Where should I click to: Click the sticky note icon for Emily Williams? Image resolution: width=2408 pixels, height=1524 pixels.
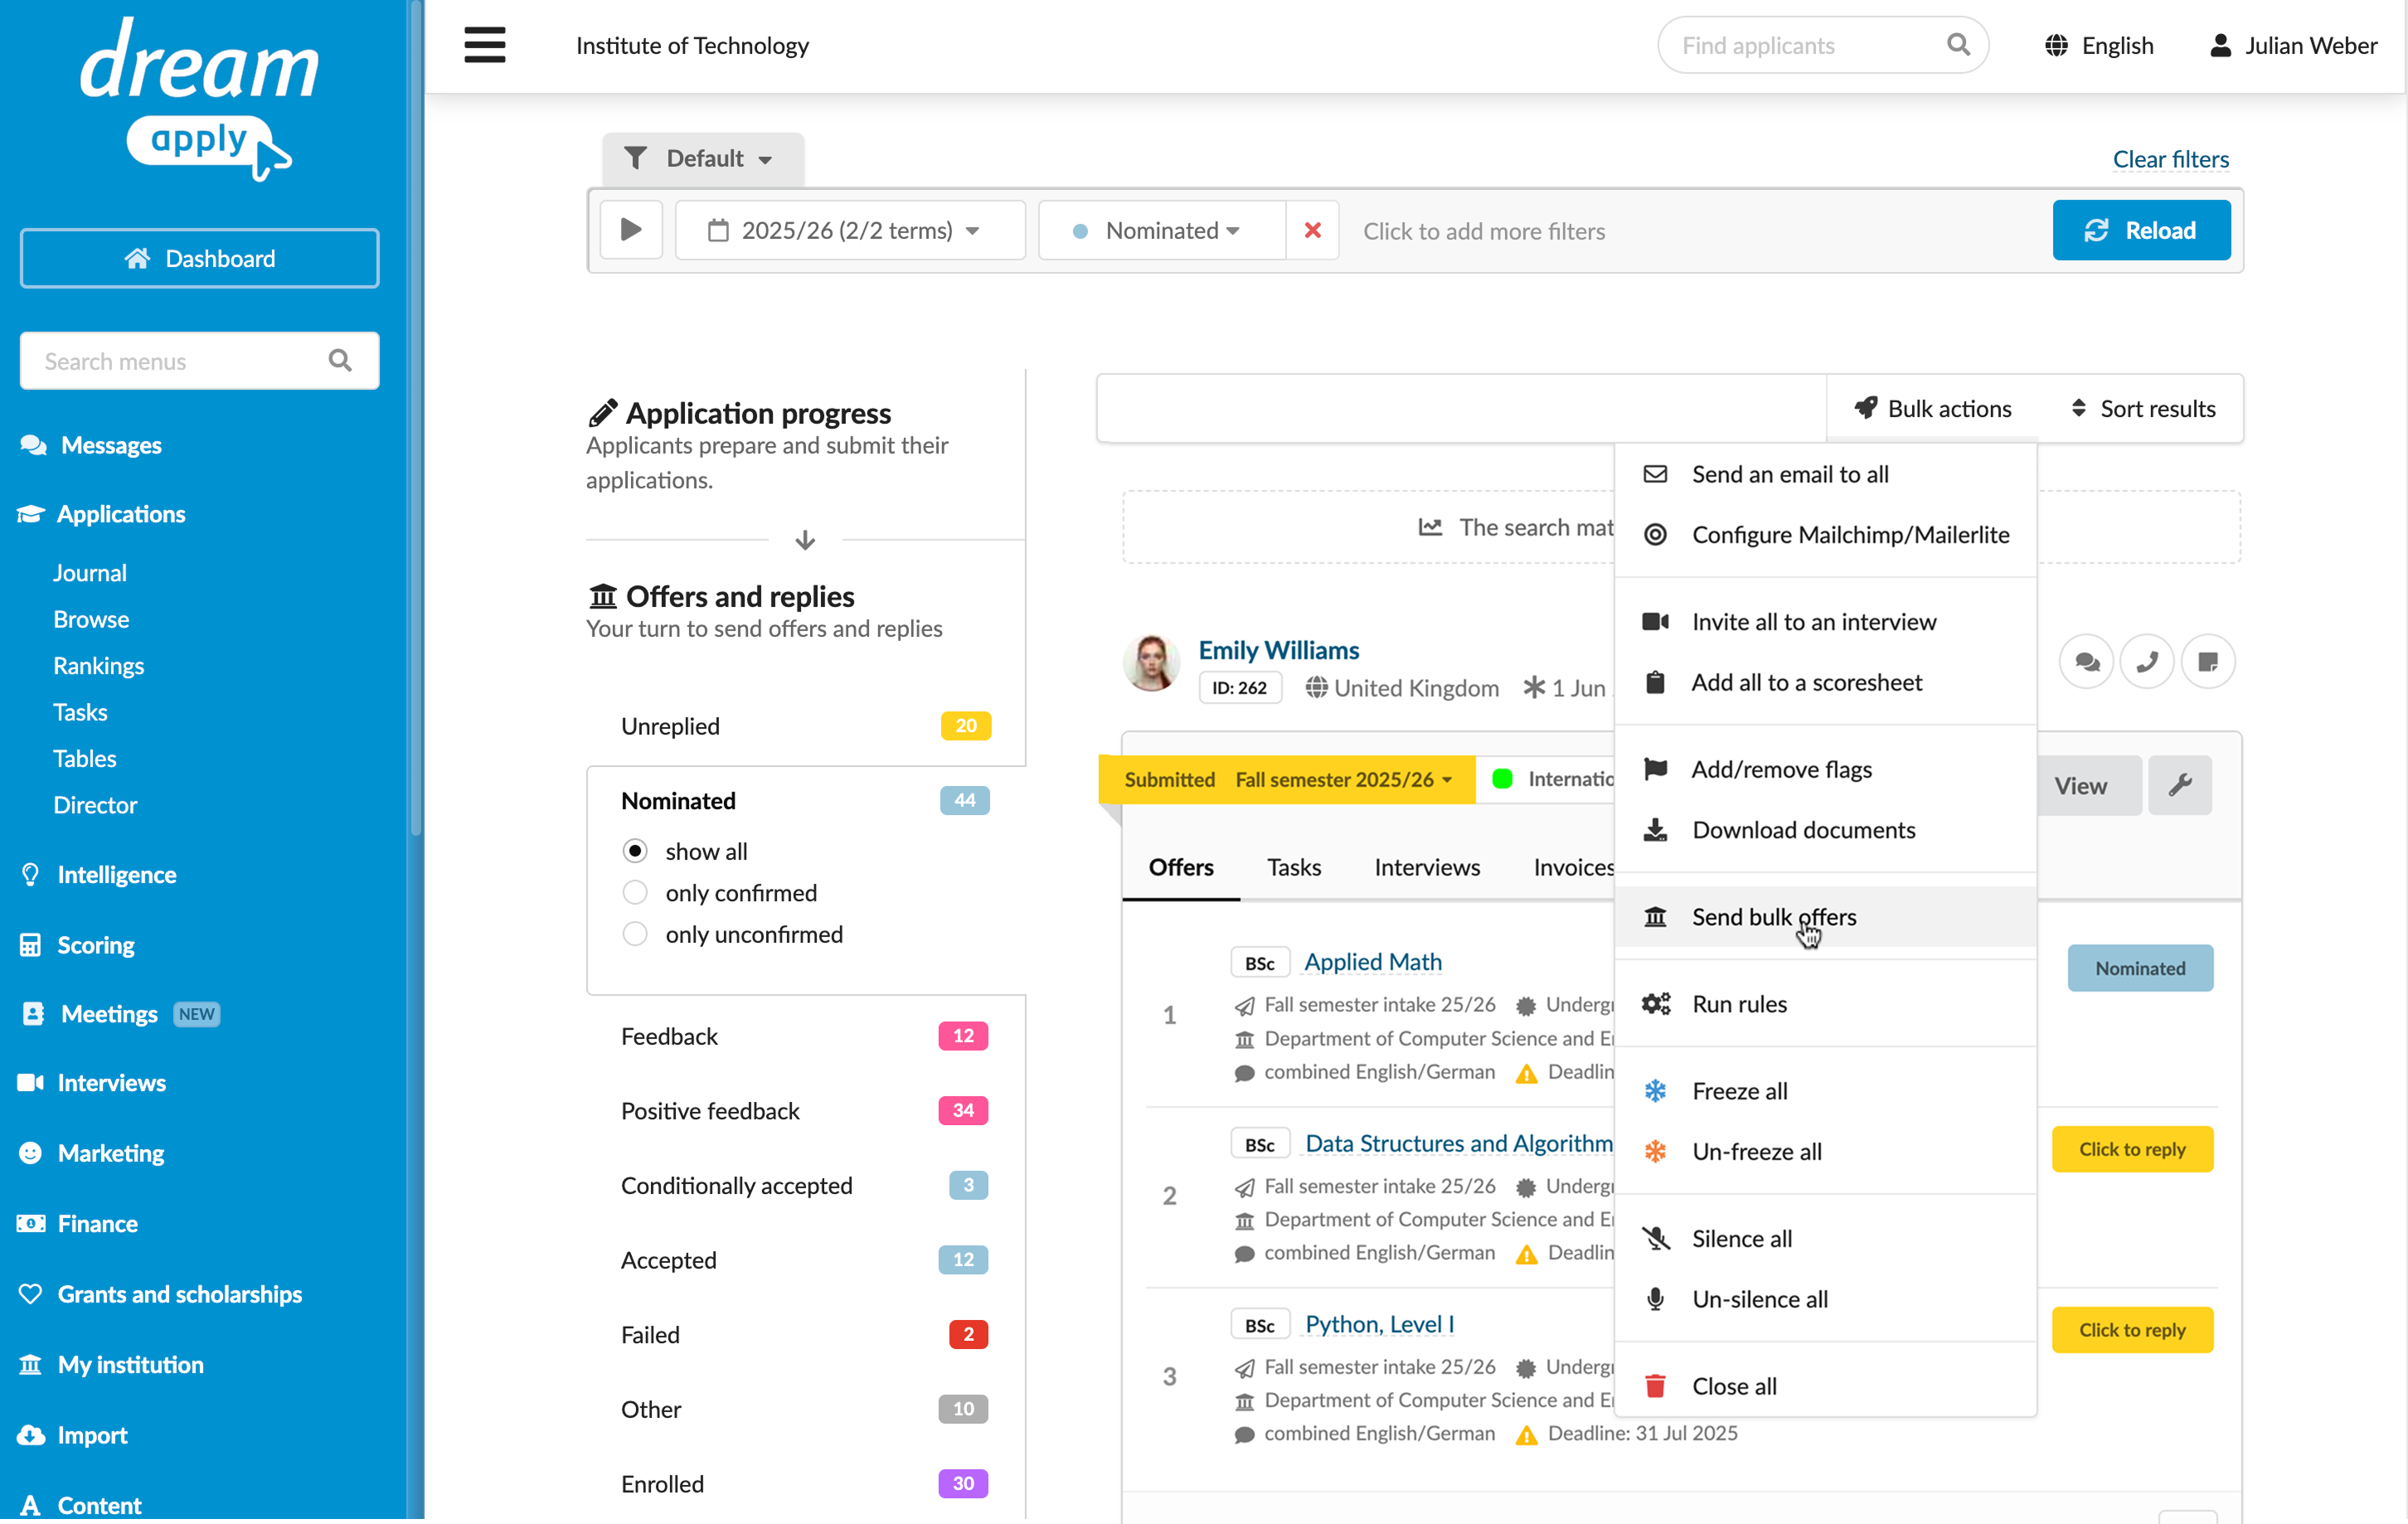tap(2207, 661)
